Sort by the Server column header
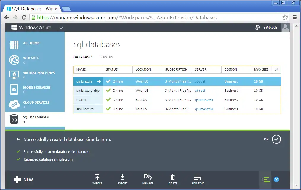The height and width of the screenshot is (190, 301). click(207, 69)
